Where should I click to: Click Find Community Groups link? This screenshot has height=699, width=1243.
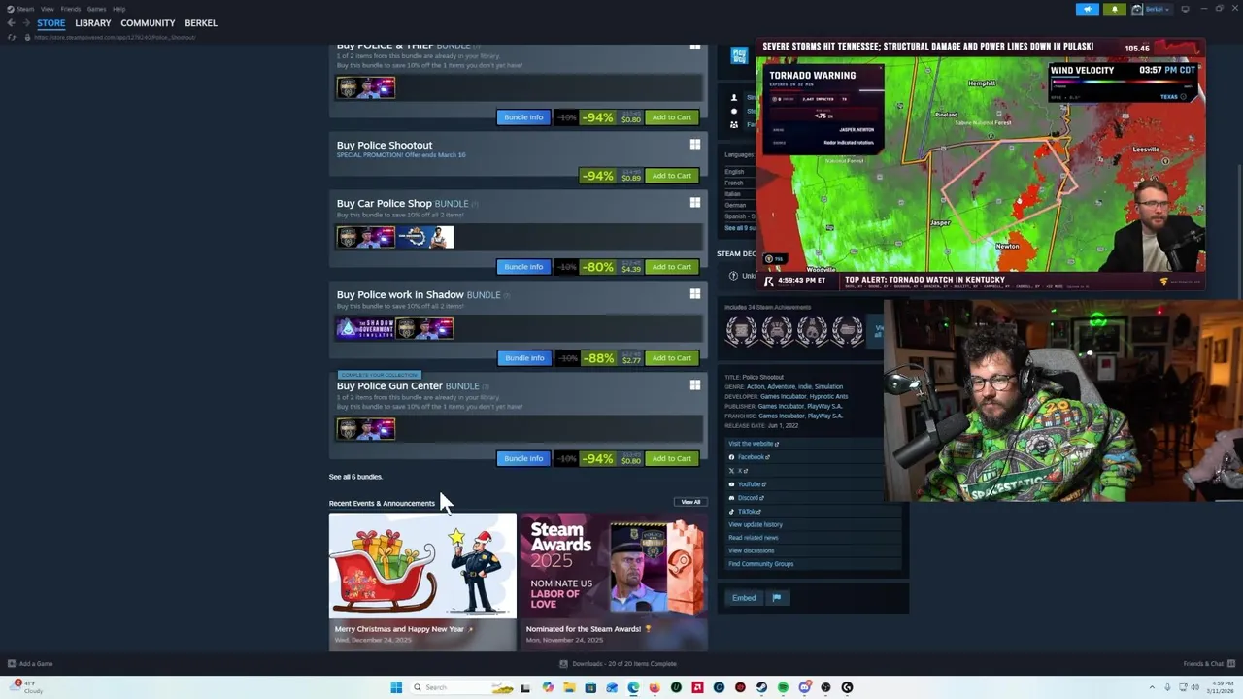point(761,564)
